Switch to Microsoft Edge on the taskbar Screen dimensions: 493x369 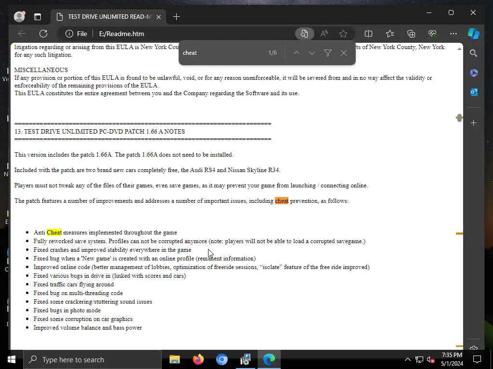[269, 359]
